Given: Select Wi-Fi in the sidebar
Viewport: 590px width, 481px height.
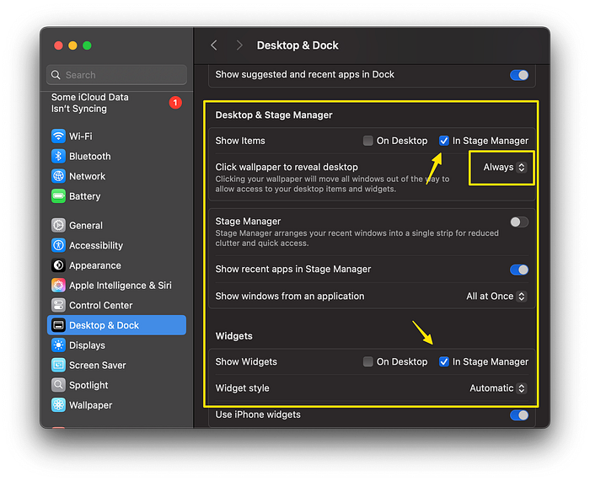Looking at the screenshot, I should tap(81, 136).
